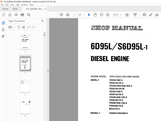Click the 6D95L/S6D95L-1 title text
The width and height of the screenshot is (161, 121).
click(119, 47)
